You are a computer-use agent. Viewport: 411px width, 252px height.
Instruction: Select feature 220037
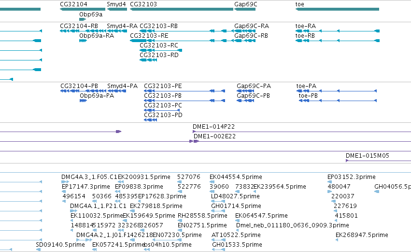[343, 196]
